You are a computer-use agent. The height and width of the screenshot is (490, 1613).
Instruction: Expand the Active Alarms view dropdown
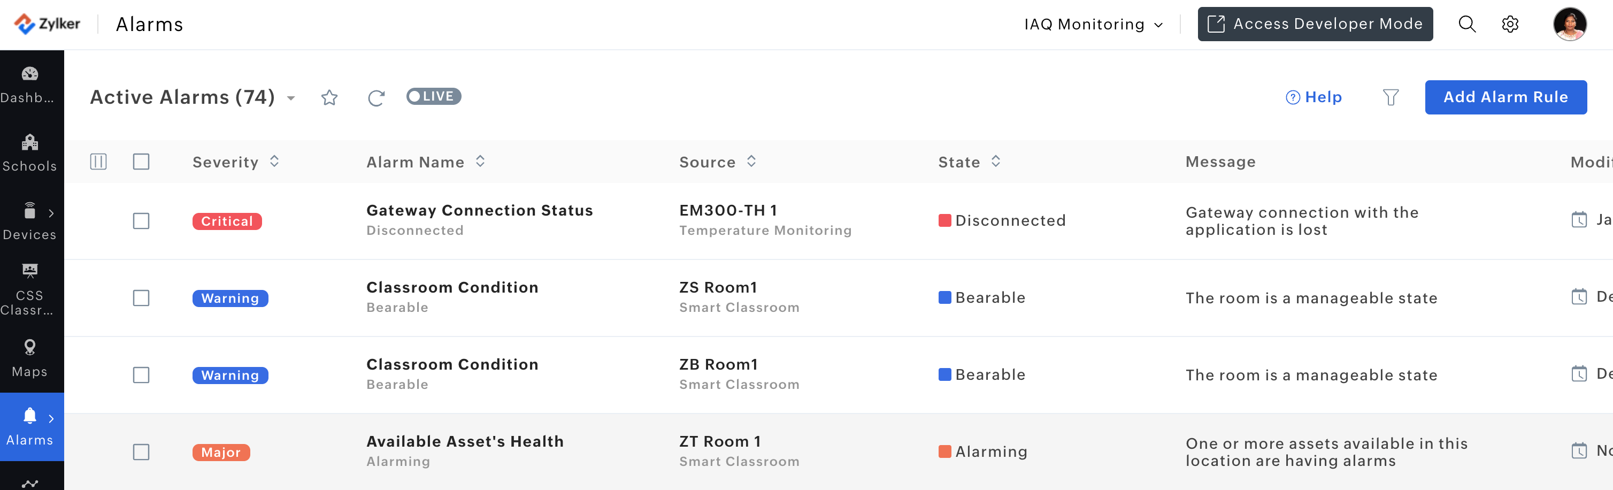coord(291,98)
